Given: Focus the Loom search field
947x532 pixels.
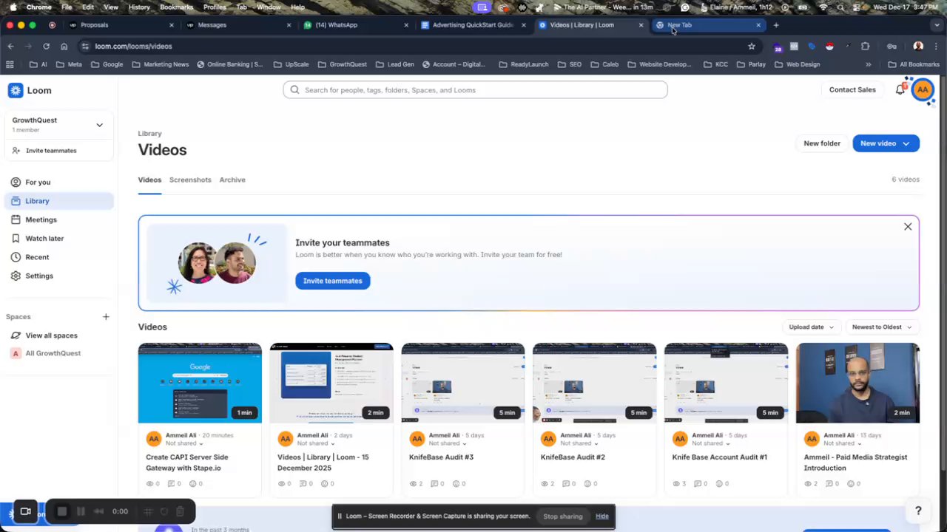Looking at the screenshot, I should 475,90.
